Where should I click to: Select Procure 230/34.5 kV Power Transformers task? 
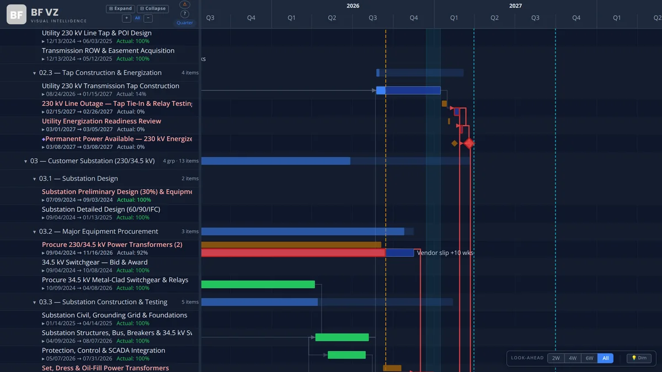(x=112, y=245)
